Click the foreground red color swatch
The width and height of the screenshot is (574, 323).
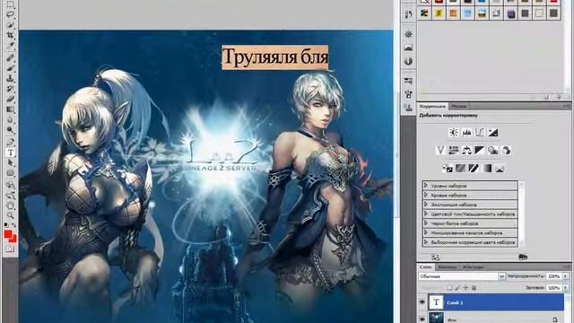[8, 234]
